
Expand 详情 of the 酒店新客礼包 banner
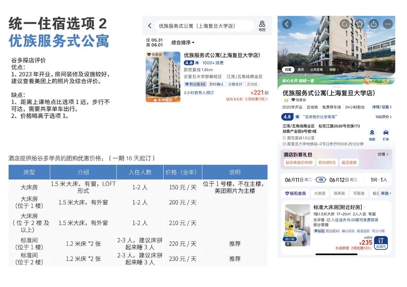383,154
